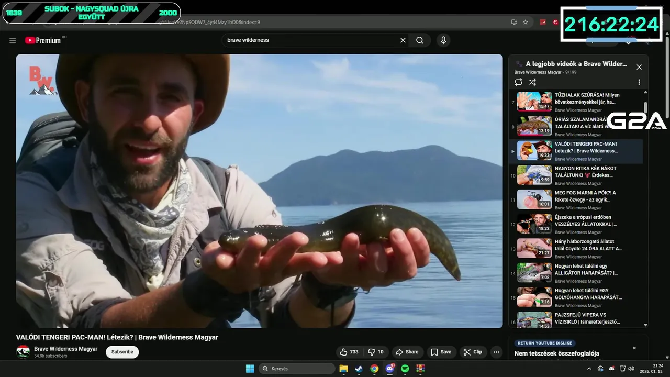Screen dimensions: 670x377
Task: Open TŰZHALAK SZÚRÁSA video thumbnail
Action: (534, 102)
